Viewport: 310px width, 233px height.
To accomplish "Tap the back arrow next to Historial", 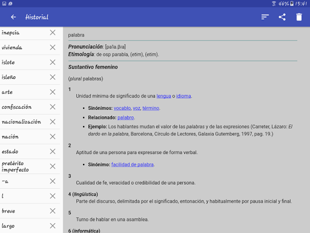I will (13, 17).
